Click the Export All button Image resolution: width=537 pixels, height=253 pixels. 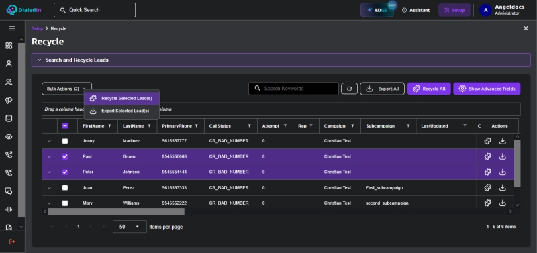pos(382,89)
